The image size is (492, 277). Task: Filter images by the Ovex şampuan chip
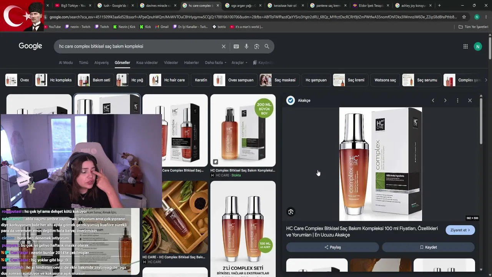click(235, 80)
